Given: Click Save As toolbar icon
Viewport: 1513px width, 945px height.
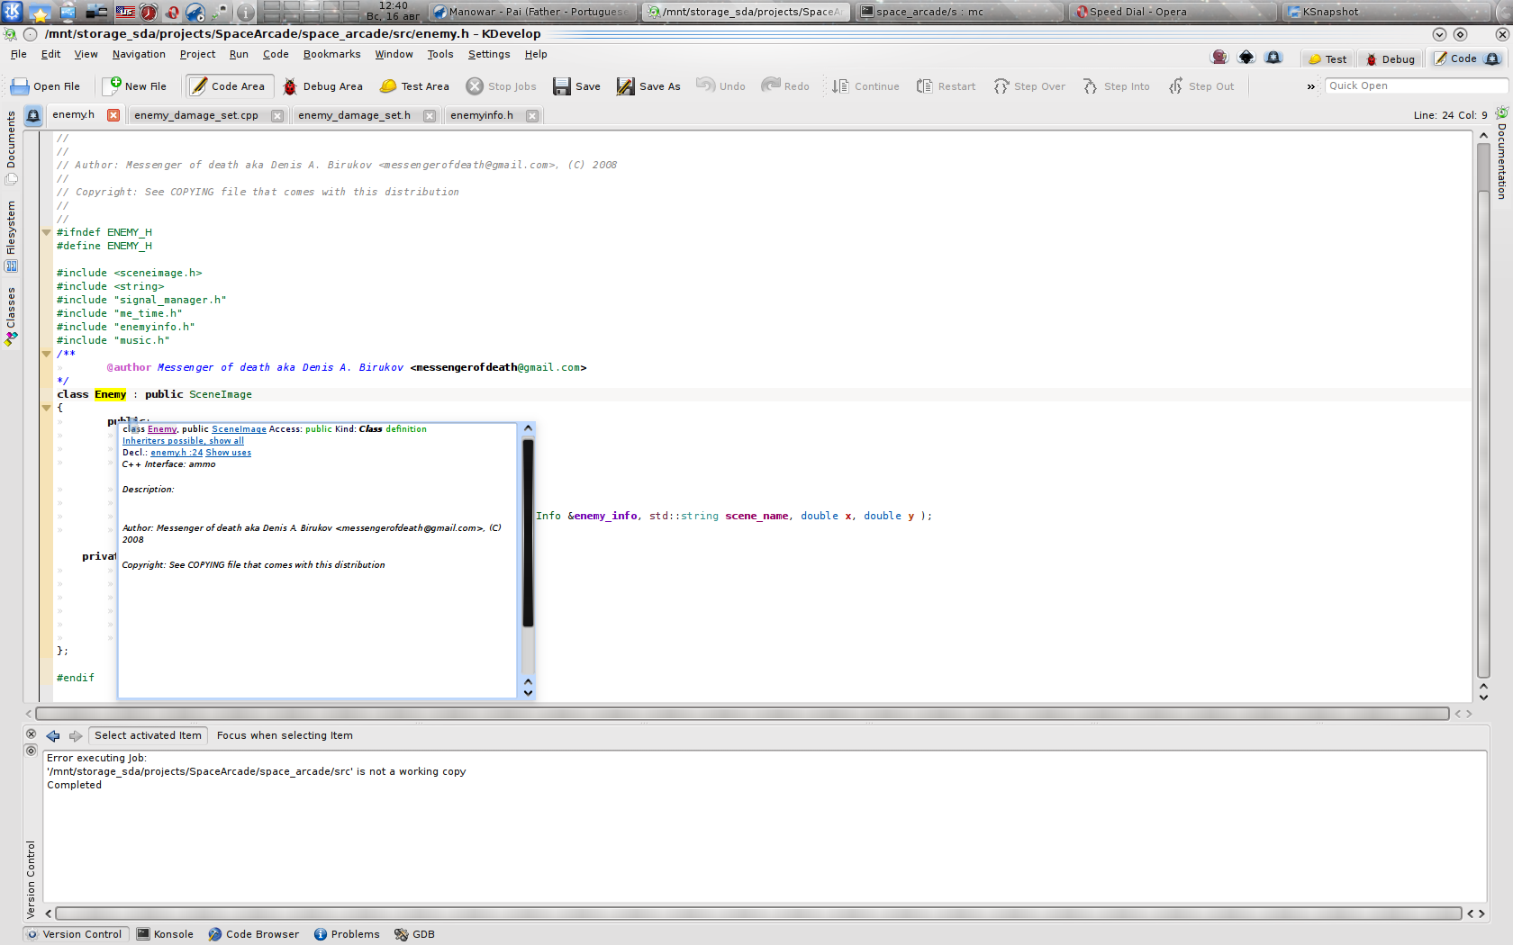Looking at the screenshot, I should coord(626,86).
